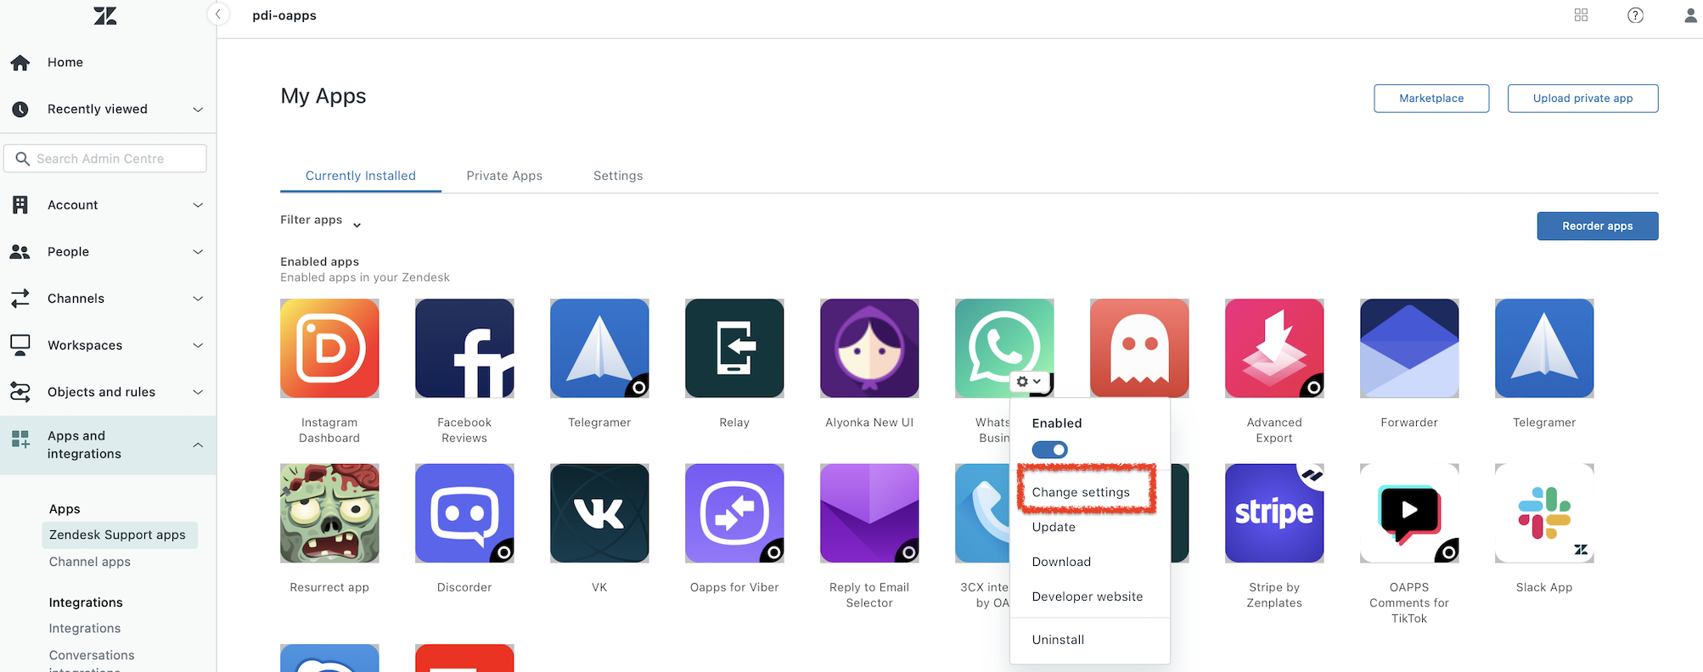This screenshot has height=672, width=1703.
Task: Select Download from the app menu
Action: click(x=1061, y=562)
